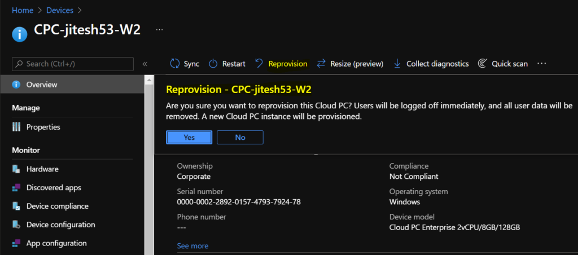Click the Phone number label
This screenshot has width=578, height=255.
pyautogui.click(x=202, y=217)
